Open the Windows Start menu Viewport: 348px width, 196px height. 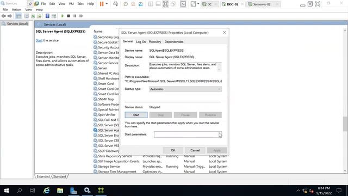coord(7,191)
